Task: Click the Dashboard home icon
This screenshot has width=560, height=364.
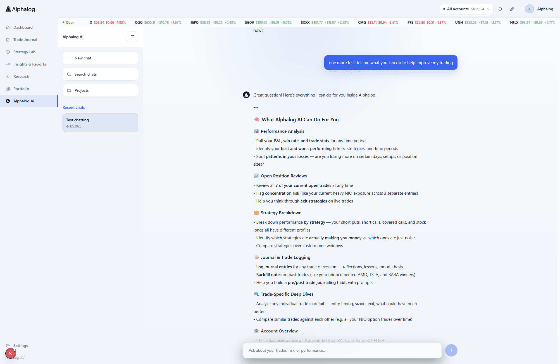Action: tap(8, 27)
